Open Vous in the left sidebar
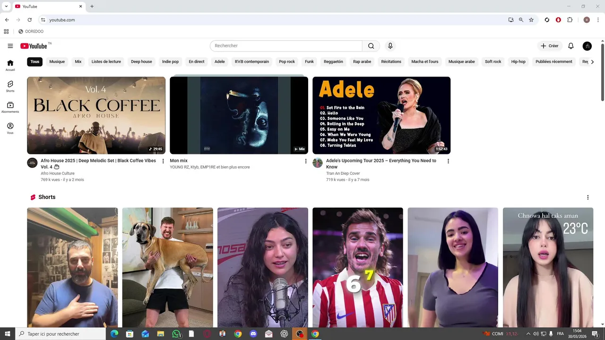 click(10, 128)
